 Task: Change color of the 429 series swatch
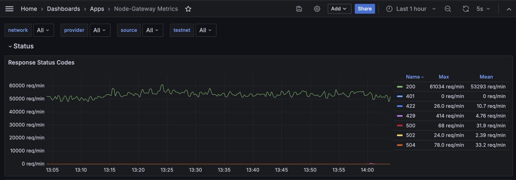pos(399,116)
